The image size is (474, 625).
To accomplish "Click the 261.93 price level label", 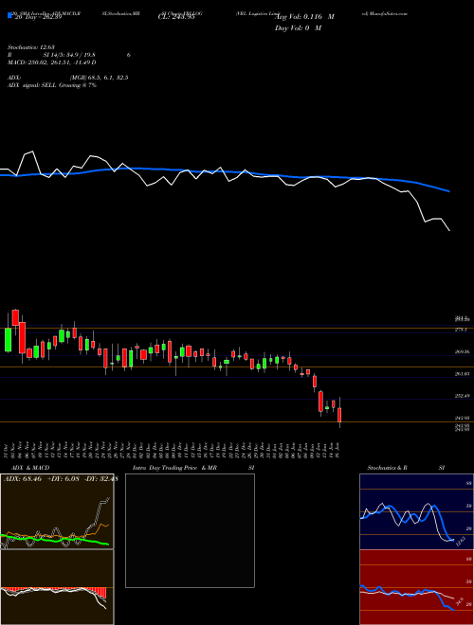I will (x=462, y=374).
